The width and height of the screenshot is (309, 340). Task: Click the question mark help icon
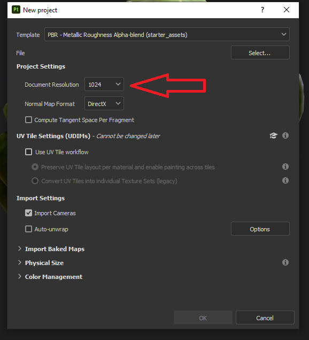(262, 10)
